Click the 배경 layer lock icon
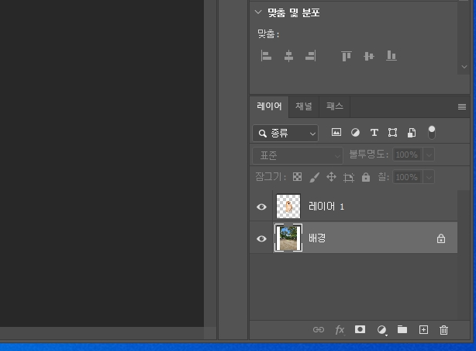The image size is (476, 351). tap(441, 238)
